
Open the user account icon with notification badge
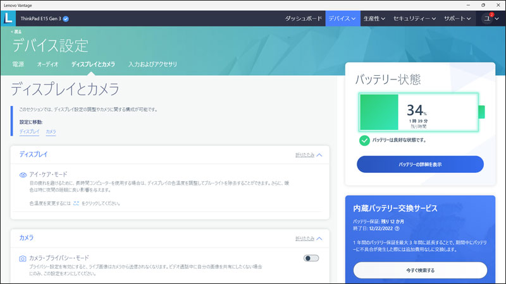pos(487,18)
